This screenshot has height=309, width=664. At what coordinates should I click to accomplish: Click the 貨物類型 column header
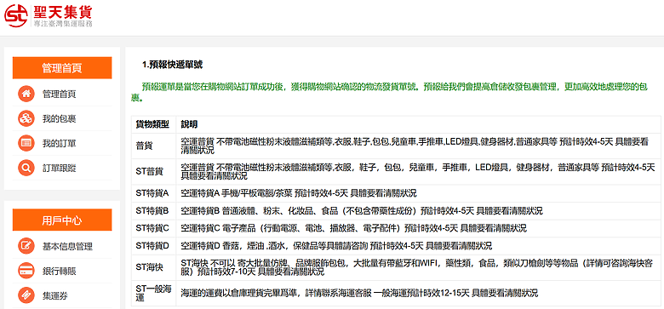tap(153, 124)
